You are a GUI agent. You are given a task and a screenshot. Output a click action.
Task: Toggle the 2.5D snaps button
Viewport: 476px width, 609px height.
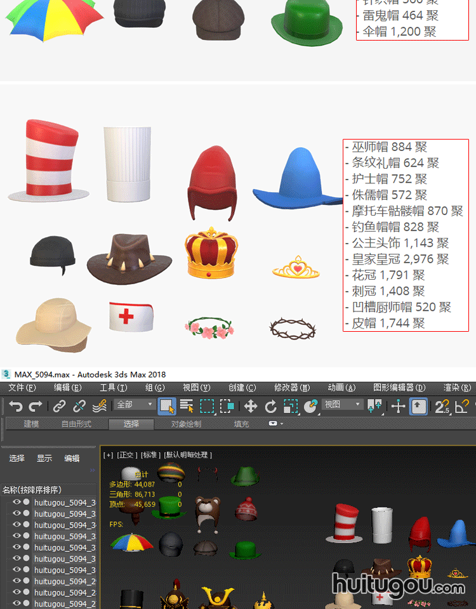click(x=442, y=406)
